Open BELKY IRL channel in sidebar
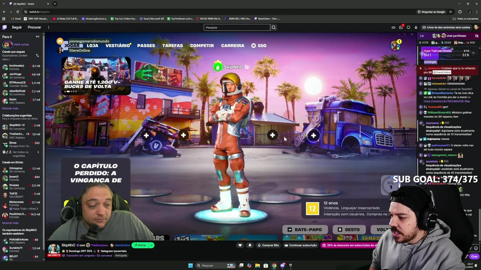This screenshot has height=270, width=481. tap(21, 258)
